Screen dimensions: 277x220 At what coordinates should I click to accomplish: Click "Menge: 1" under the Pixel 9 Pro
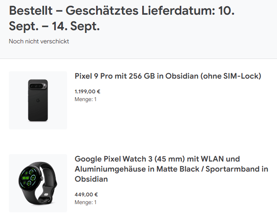tap(86, 99)
